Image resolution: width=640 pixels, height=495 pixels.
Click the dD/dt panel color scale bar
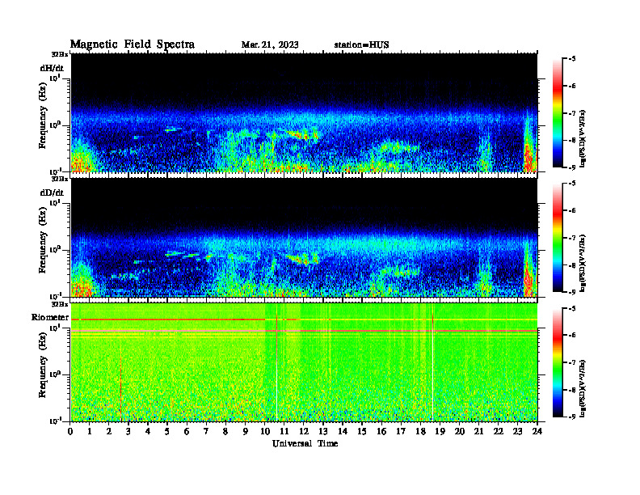(x=557, y=238)
